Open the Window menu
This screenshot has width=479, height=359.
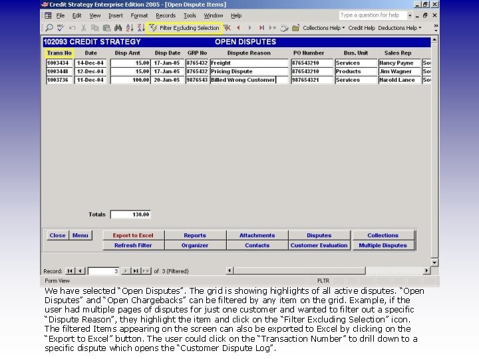214,15
